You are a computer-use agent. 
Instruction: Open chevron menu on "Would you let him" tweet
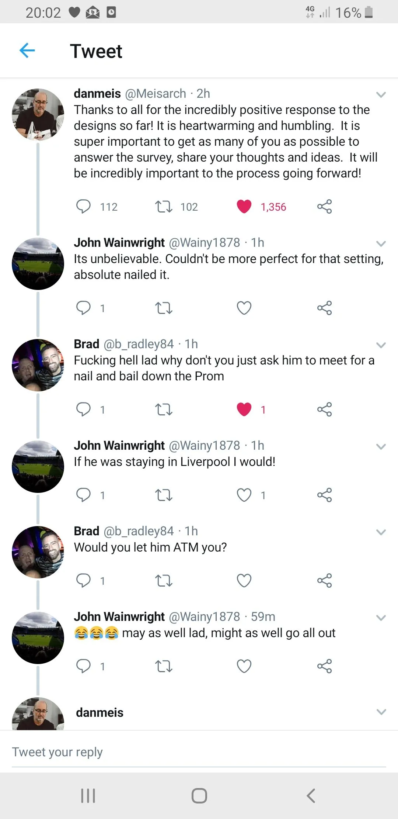click(x=381, y=532)
